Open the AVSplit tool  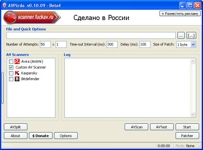tap(15, 127)
